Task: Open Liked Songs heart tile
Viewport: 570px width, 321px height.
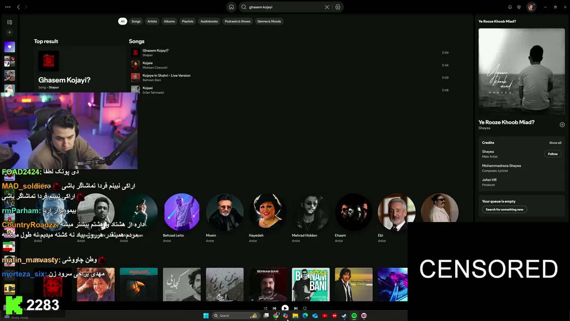Action: point(9,47)
